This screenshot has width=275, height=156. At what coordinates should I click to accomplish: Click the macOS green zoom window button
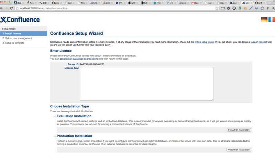[9, 2]
